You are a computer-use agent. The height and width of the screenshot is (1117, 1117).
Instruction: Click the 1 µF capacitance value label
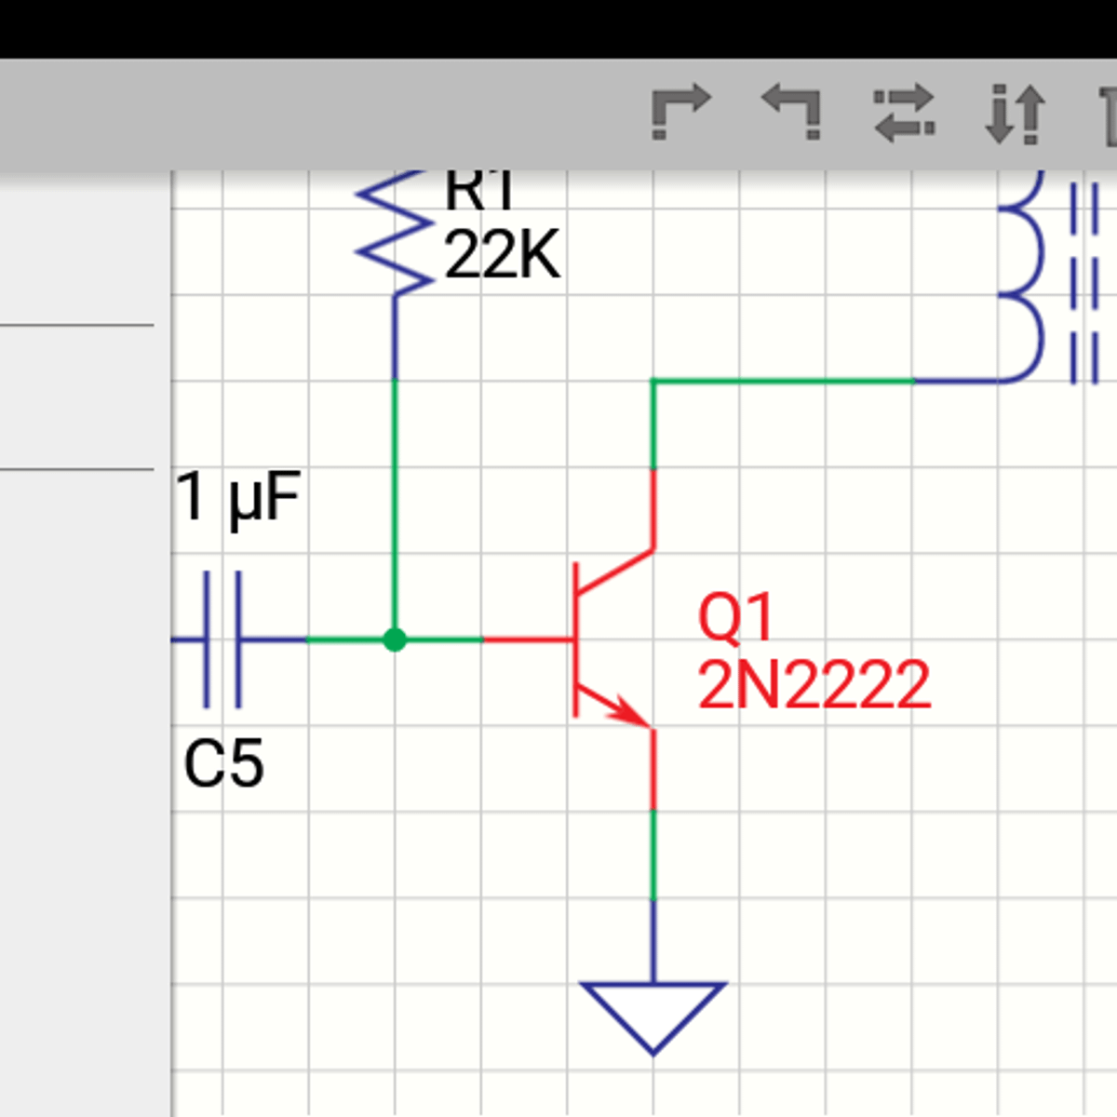coord(238,497)
